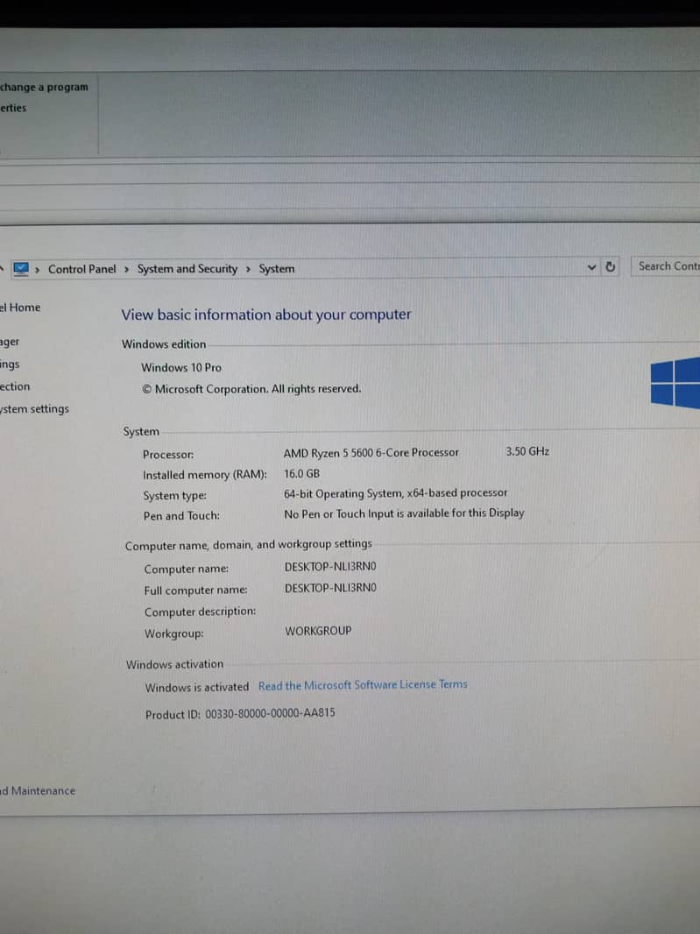700x934 pixels.
Task: Navigate to System and Security breadcrumb
Action: [x=187, y=269]
